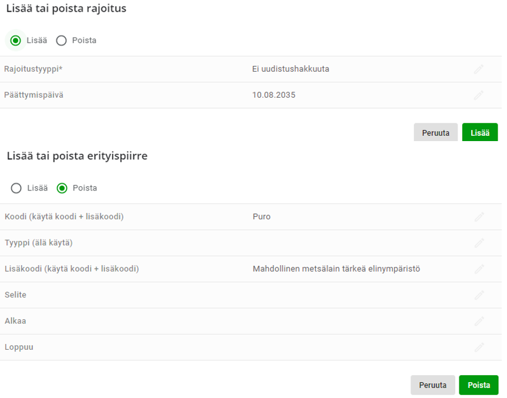507x398 pixels.
Task: Click the value Ei uudistushakkuuta
Action: pyautogui.click(x=291, y=69)
